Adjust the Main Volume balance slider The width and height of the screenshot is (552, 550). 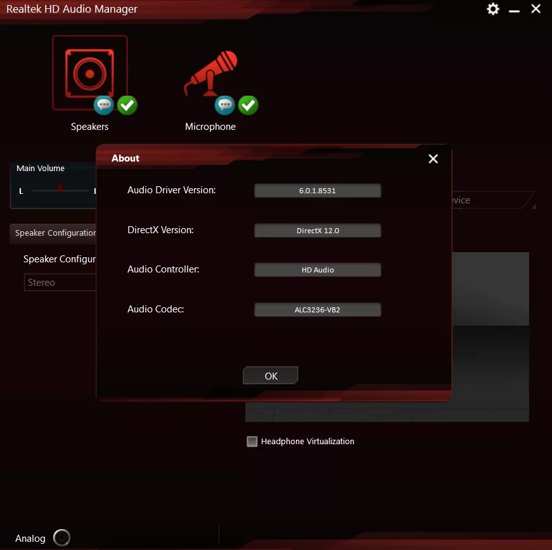click(x=60, y=190)
